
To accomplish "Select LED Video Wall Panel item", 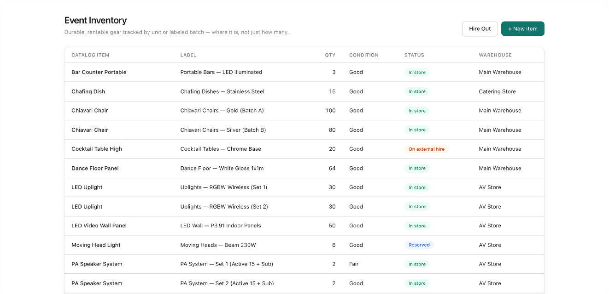I will coord(99,226).
